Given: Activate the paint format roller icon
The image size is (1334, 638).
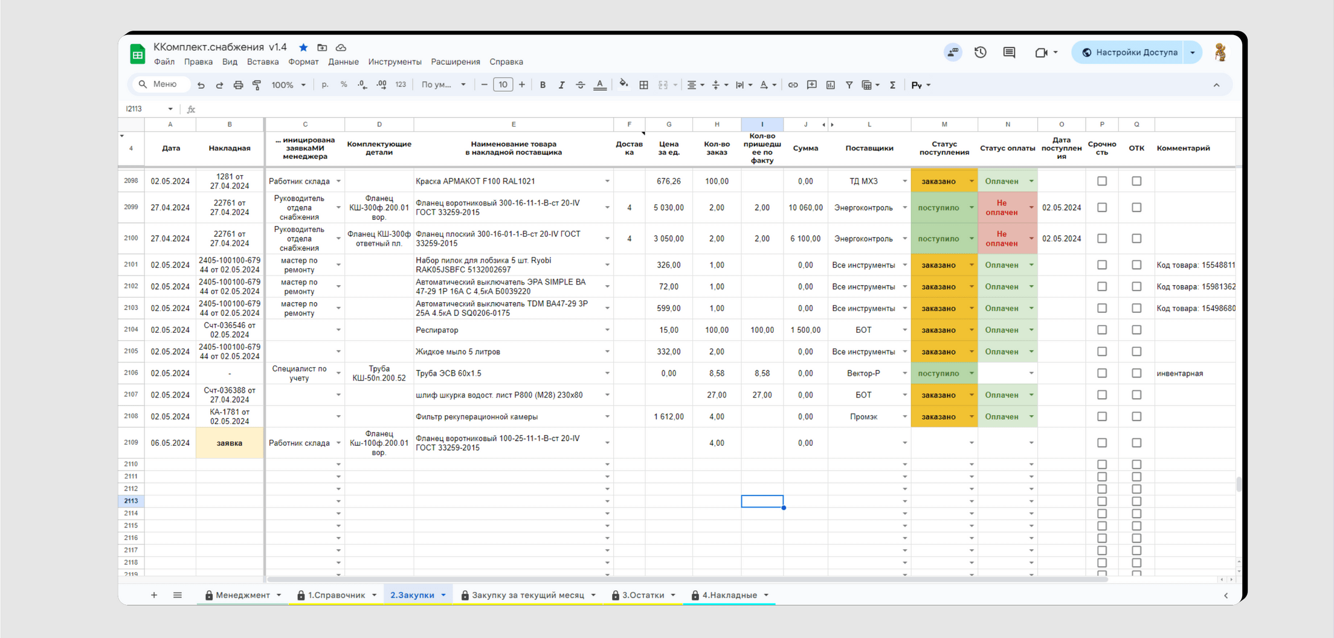Looking at the screenshot, I should [x=257, y=85].
